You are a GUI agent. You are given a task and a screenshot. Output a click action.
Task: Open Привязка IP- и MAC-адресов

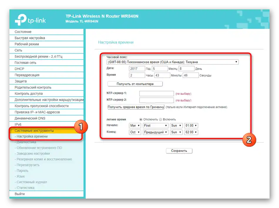[46, 112]
